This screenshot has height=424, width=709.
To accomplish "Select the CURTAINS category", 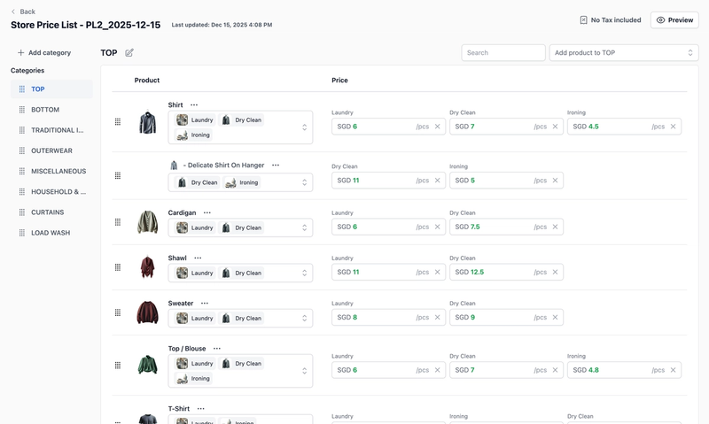I will (51, 212).
